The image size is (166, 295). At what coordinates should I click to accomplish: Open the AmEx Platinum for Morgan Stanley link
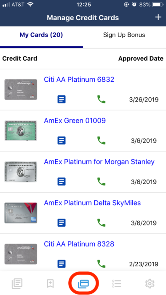[99, 161]
